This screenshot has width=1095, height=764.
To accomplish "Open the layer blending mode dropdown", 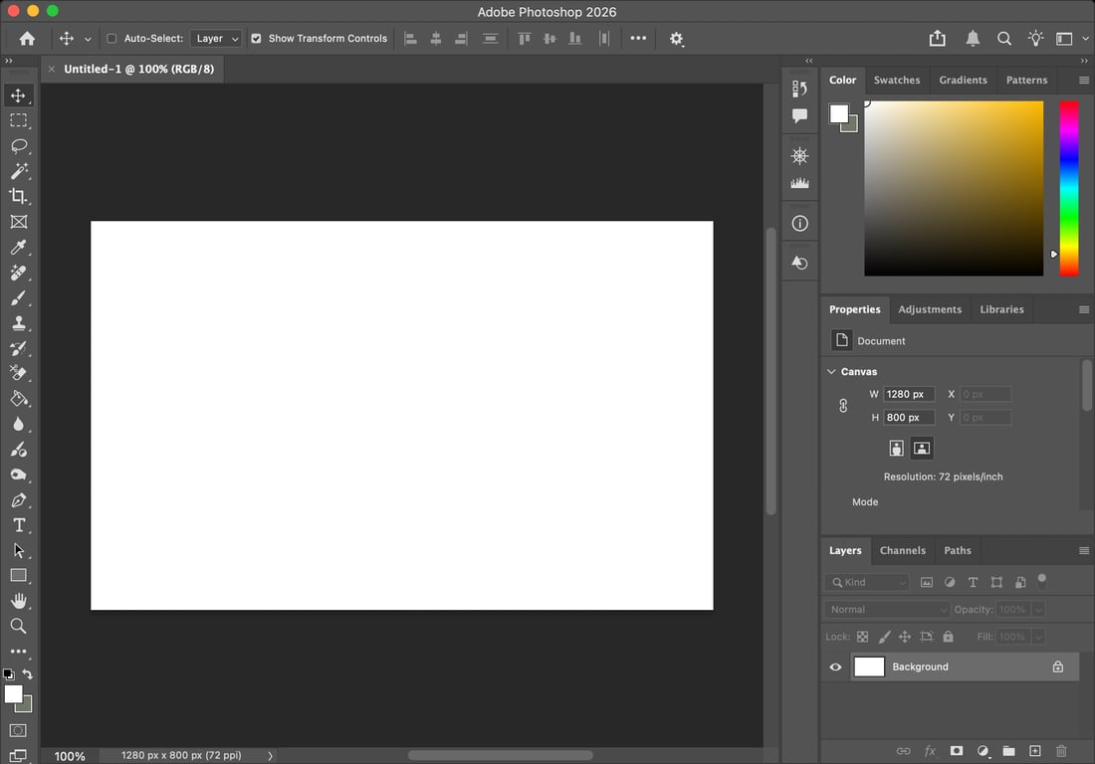I will (886, 609).
